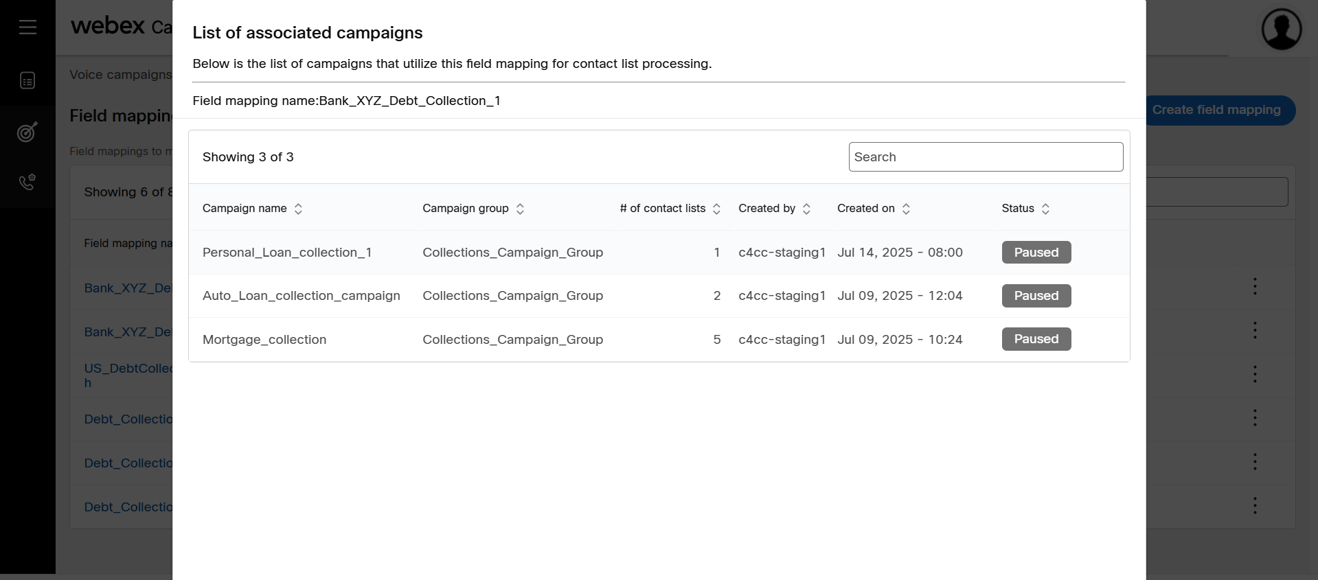This screenshot has width=1318, height=580.
Task: Select the Auto_Loan_collection_campaign row
Action: tap(301, 296)
